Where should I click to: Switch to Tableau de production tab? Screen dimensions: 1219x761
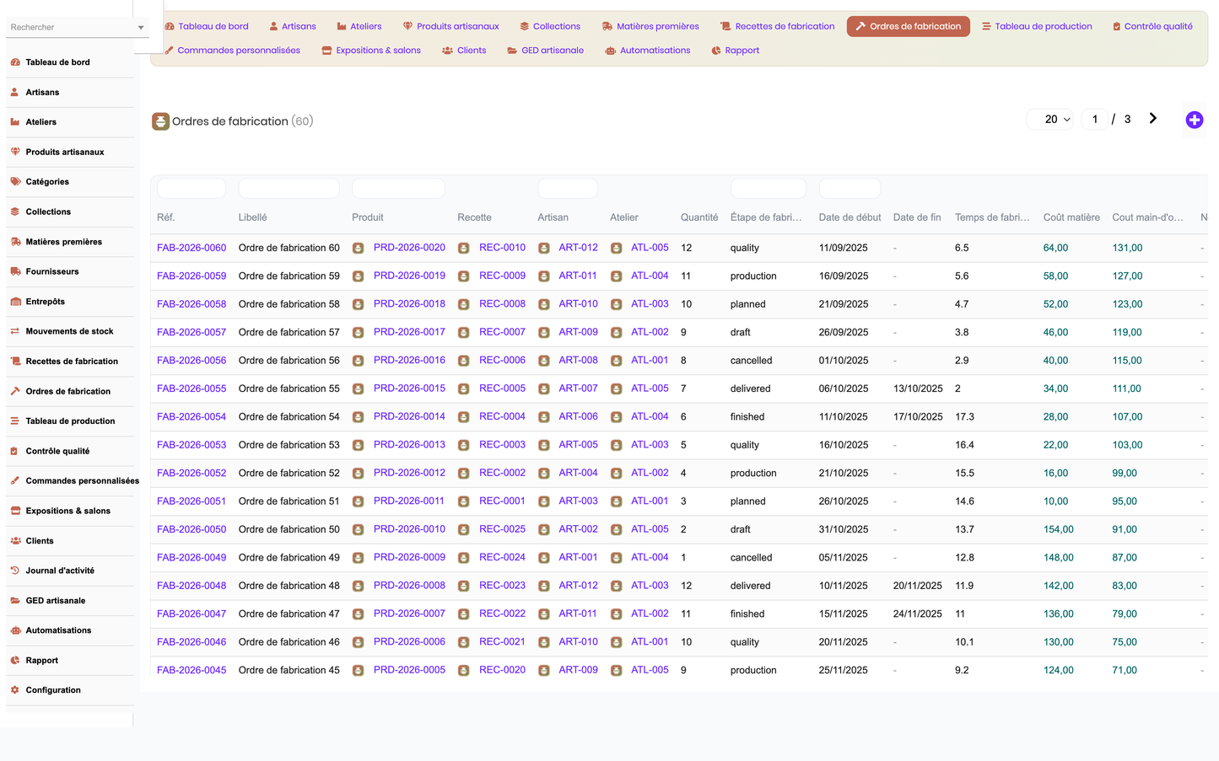click(x=1037, y=26)
